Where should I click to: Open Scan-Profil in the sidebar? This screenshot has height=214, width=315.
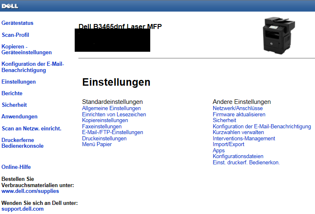pos(15,35)
